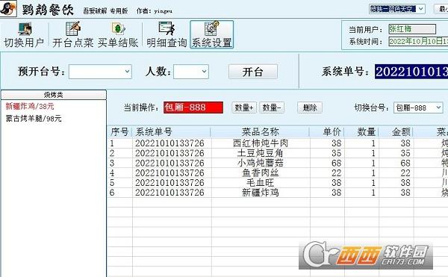This screenshot has width=448, height=277.
Task: Click the 数量+ increase quantity button
Action: coord(244,108)
